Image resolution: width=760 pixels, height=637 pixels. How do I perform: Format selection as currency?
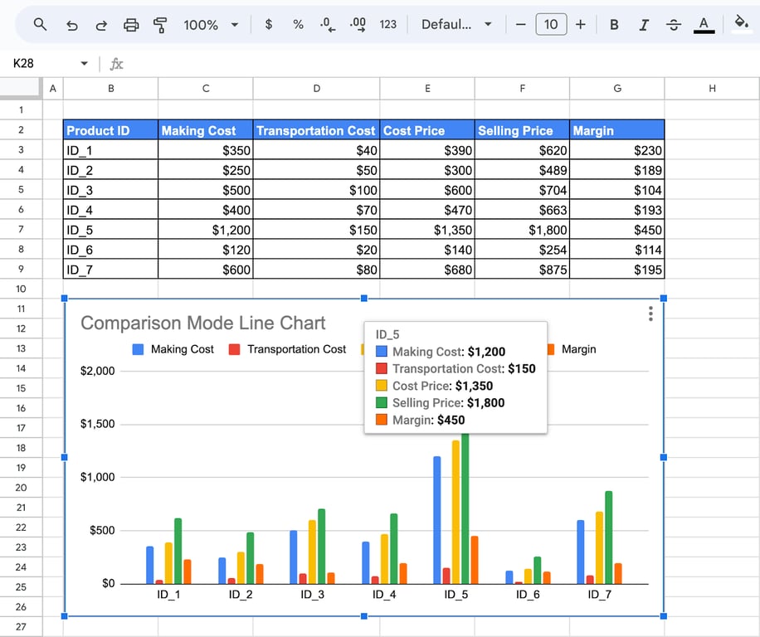269,24
